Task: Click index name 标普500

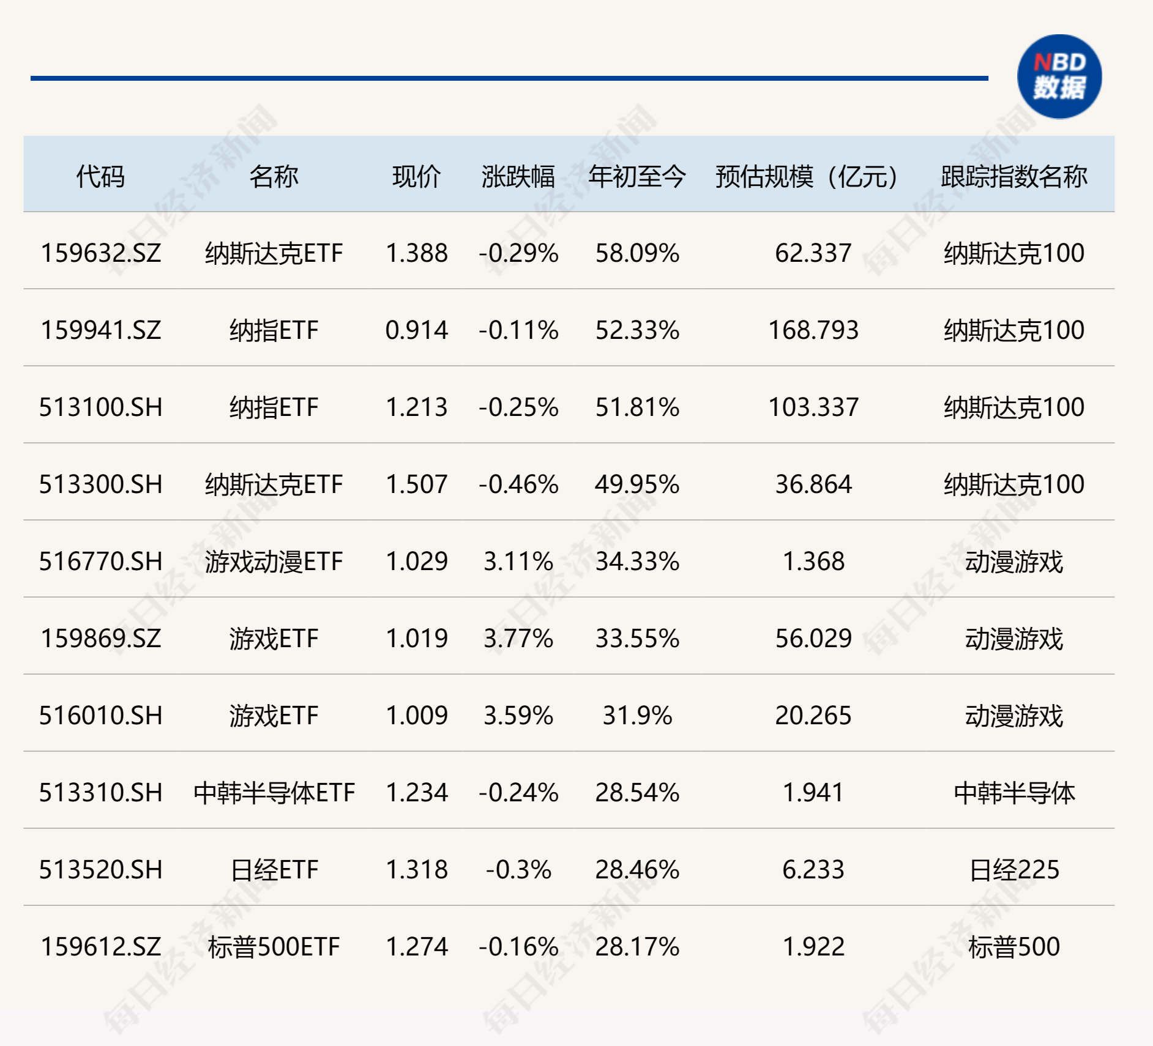Action: [1014, 947]
